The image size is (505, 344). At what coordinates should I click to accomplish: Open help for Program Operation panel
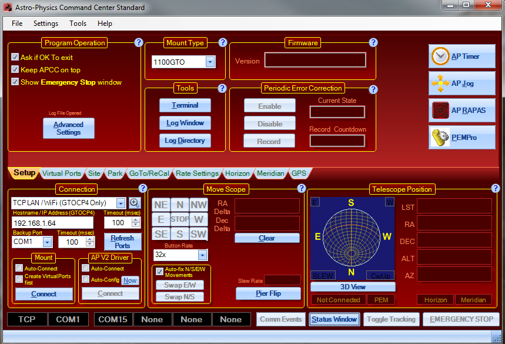(x=139, y=42)
